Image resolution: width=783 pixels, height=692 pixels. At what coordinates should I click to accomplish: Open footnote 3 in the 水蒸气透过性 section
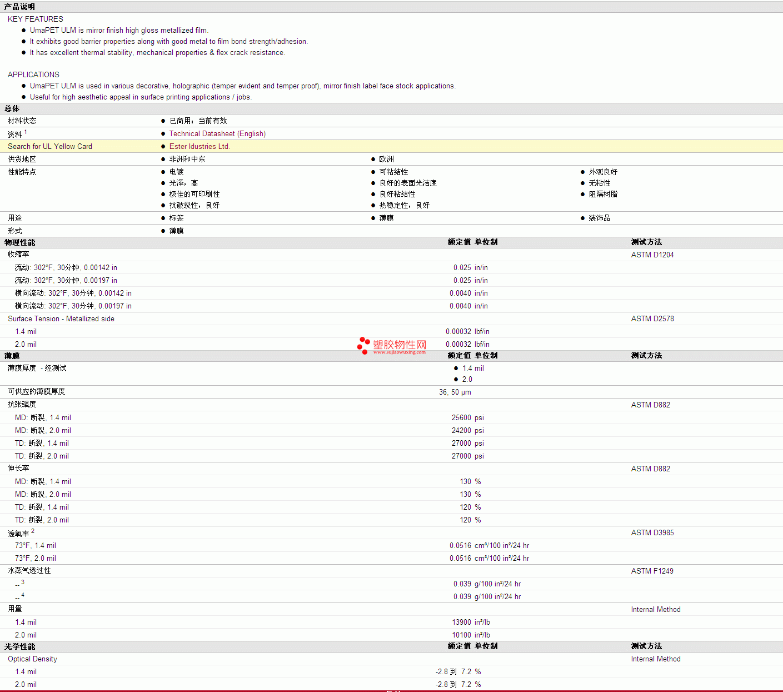coord(23,582)
